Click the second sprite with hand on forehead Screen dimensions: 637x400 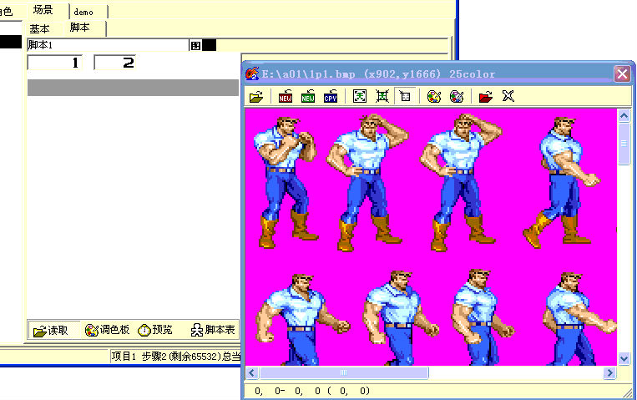click(367, 183)
